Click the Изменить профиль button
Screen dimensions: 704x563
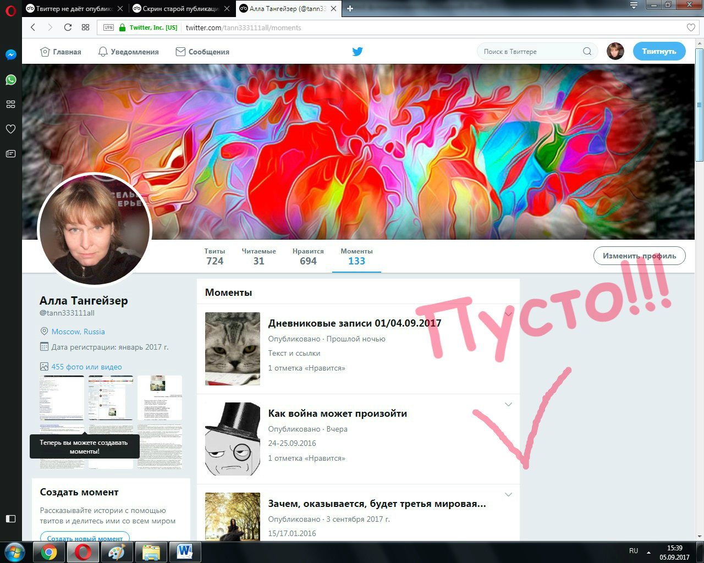[x=639, y=256]
